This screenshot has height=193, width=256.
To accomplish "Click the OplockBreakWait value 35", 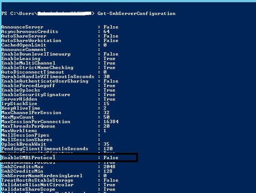I will (x=106, y=144).
